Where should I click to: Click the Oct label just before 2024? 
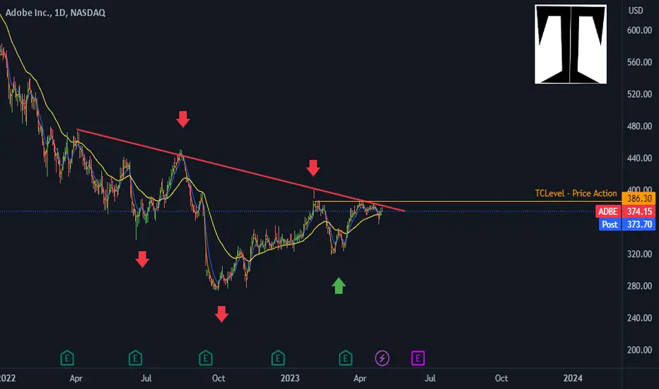point(501,378)
